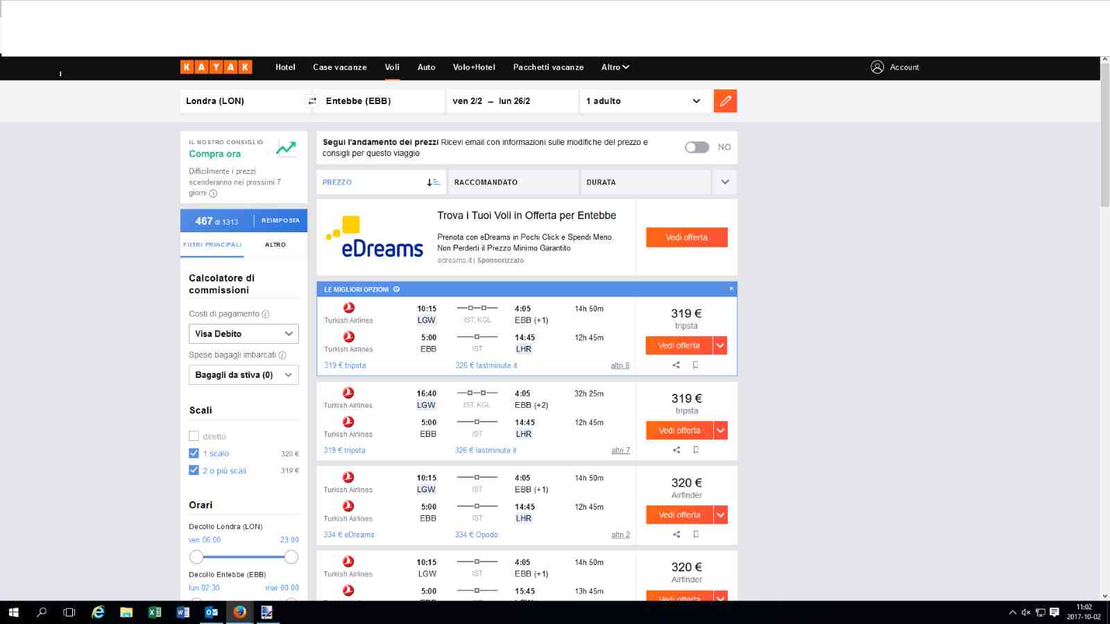This screenshot has width=1110, height=624.
Task: Click the Decollo Londra right slider handle
Action: 291,557
